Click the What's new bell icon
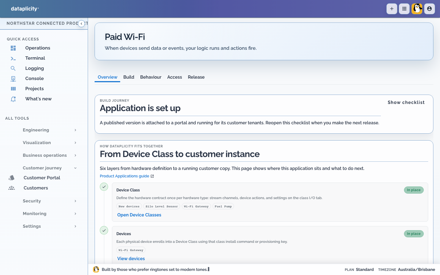 pos(13,99)
